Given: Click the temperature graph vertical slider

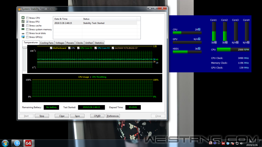Looking at the screenshot, I should [25, 59].
